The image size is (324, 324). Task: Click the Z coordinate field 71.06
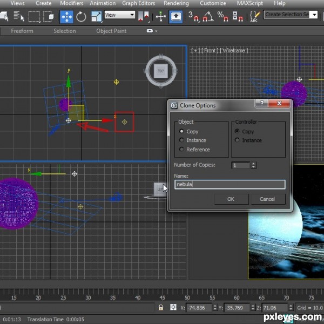tap(275, 307)
